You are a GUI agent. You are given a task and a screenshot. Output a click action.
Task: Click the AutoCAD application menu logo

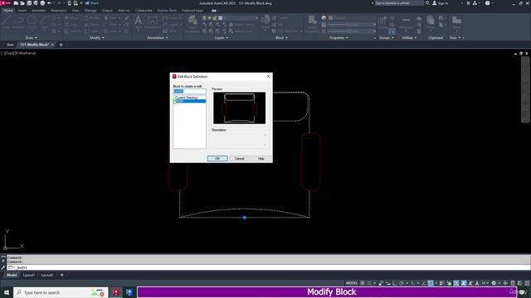coord(6,3)
